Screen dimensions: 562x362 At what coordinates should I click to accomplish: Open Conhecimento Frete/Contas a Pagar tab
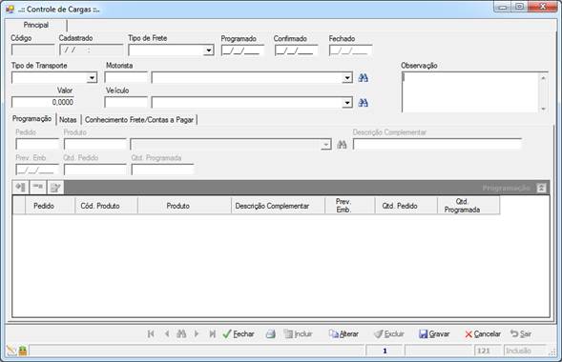click(139, 120)
